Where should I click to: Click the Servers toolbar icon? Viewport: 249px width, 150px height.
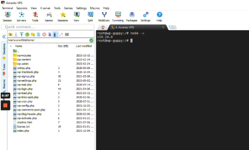pyautogui.click(x=21, y=17)
